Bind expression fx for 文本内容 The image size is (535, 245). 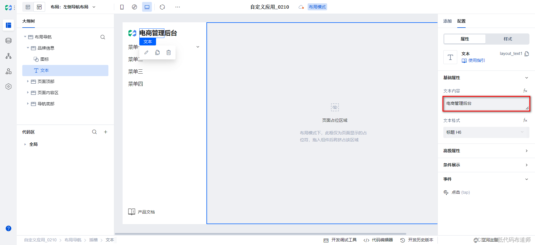click(x=525, y=91)
